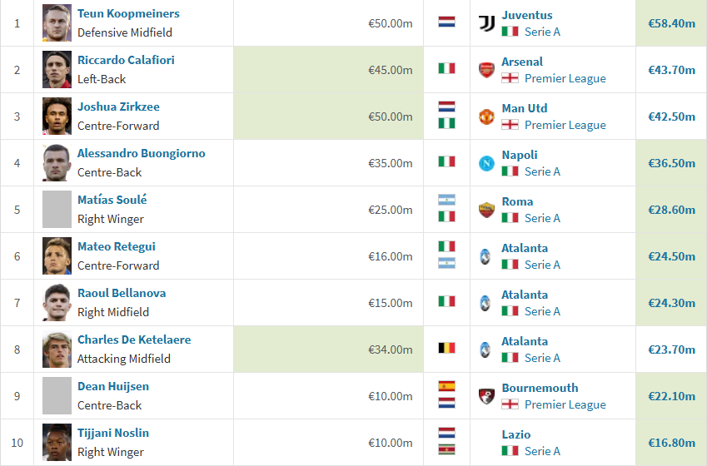
Task: Click the €22.10m fee for Dean Huijsen
Action: pos(671,396)
